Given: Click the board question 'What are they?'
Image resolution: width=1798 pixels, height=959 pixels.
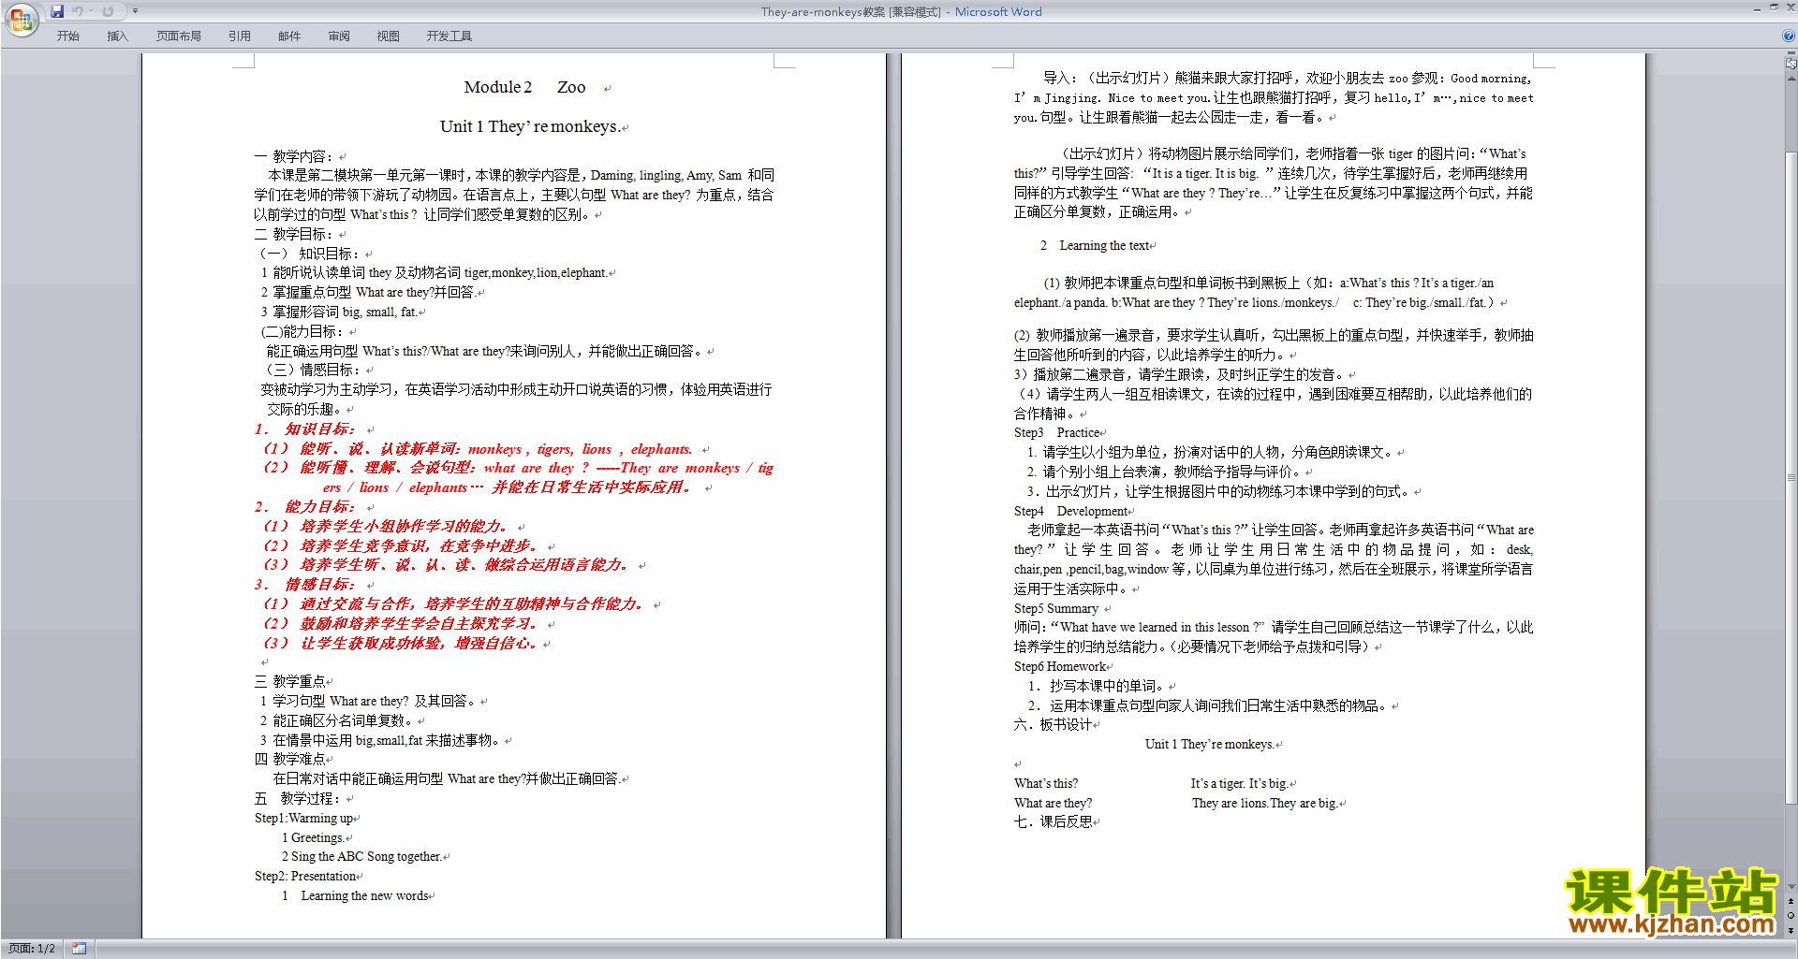Looking at the screenshot, I should pos(1053,803).
